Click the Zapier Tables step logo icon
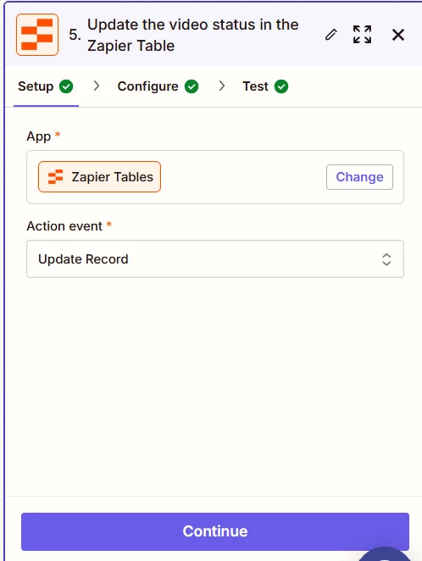 (x=37, y=35)
